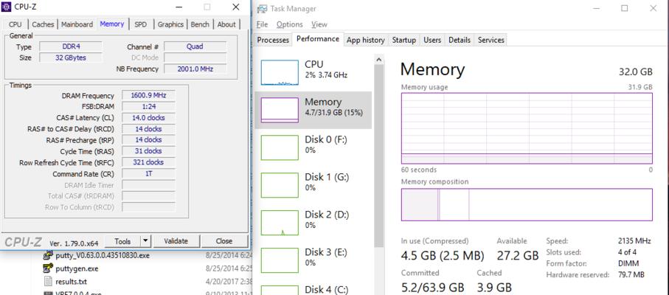
Task: Switch to the Caches tab in CPU-Z
Action: click(x=43, y=24)
